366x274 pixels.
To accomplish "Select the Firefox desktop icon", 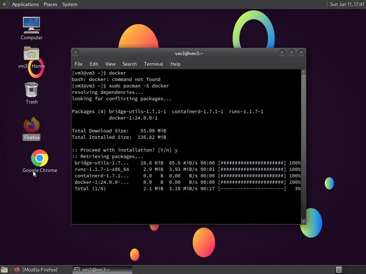I will point(31,128).
